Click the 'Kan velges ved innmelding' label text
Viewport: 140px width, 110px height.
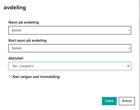pos(36,77)
